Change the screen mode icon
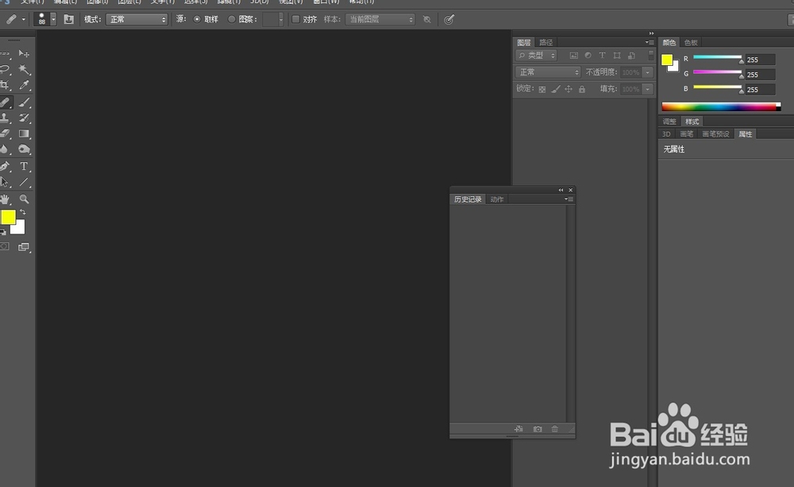 coord(24,247)
